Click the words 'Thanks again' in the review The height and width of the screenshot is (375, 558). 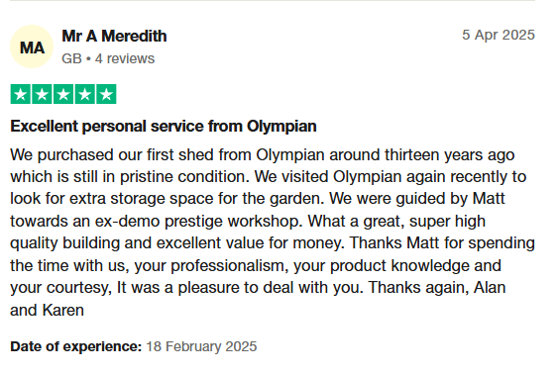pos(418,288)
